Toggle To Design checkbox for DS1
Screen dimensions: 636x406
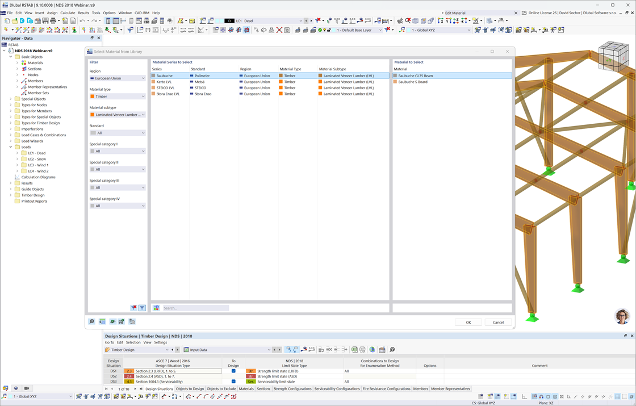[233, 371]
